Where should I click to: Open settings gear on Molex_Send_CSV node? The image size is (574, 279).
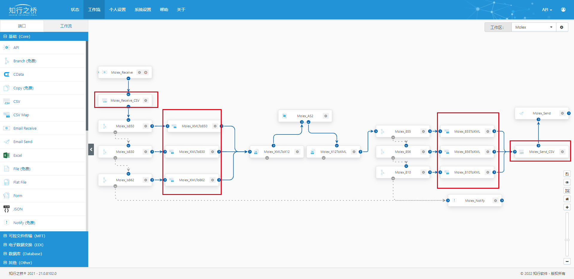[x=562, y=152]
